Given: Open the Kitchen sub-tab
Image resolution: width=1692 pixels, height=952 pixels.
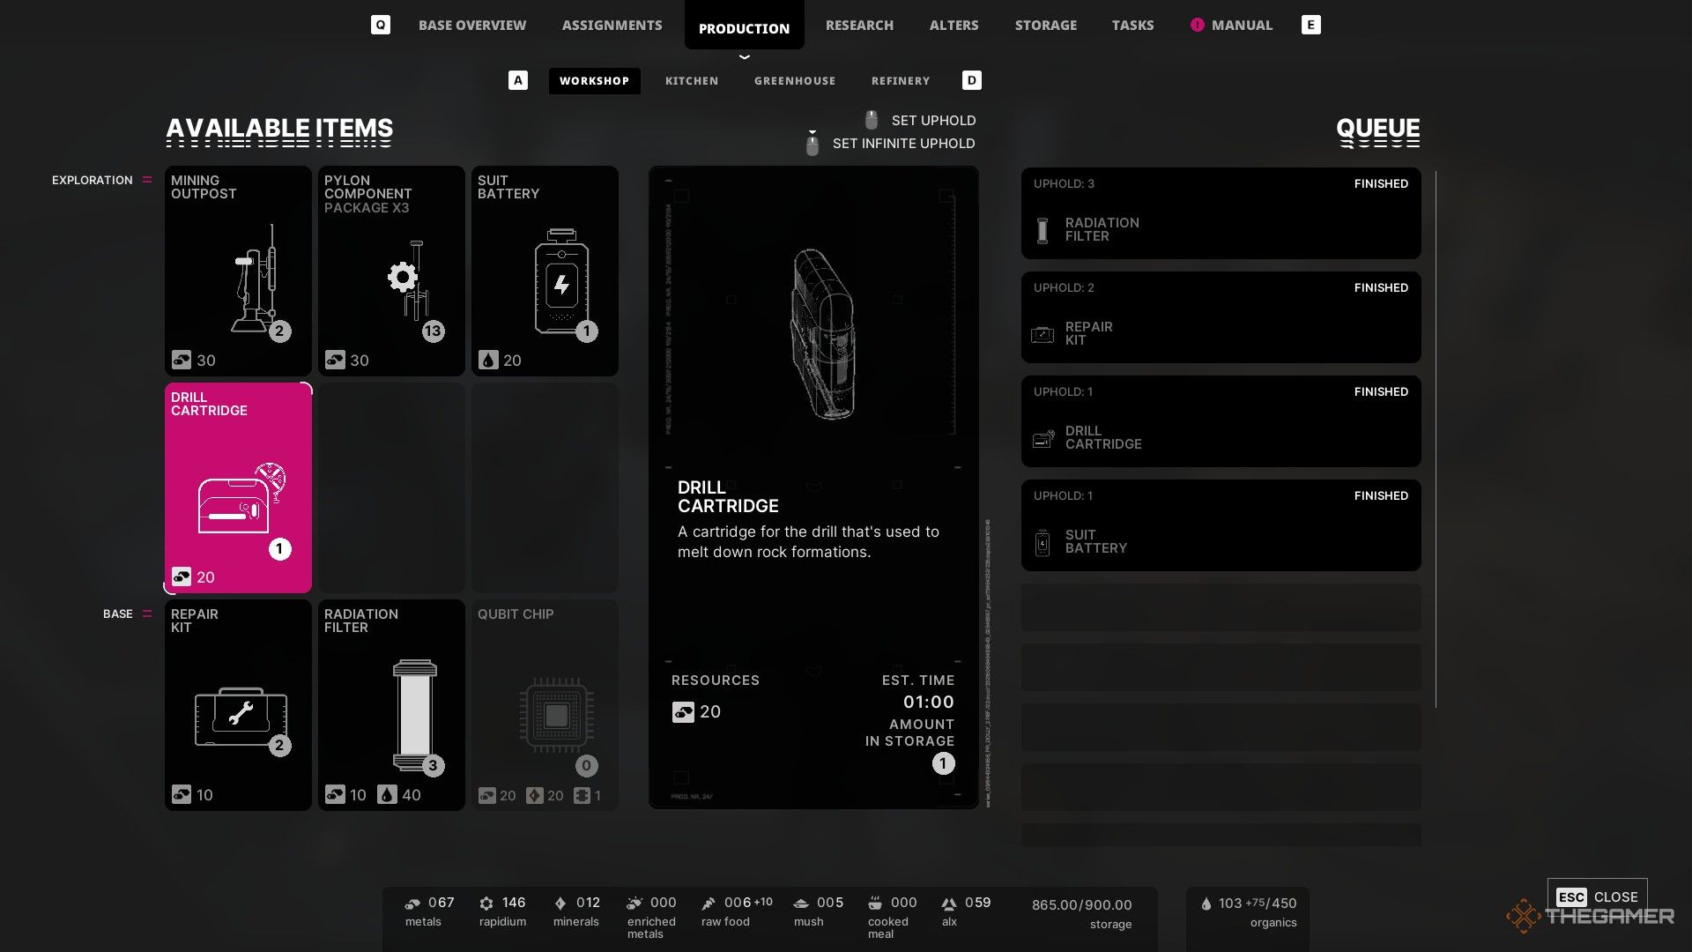Looking at the screenshot, I should [x=692, y=80].
